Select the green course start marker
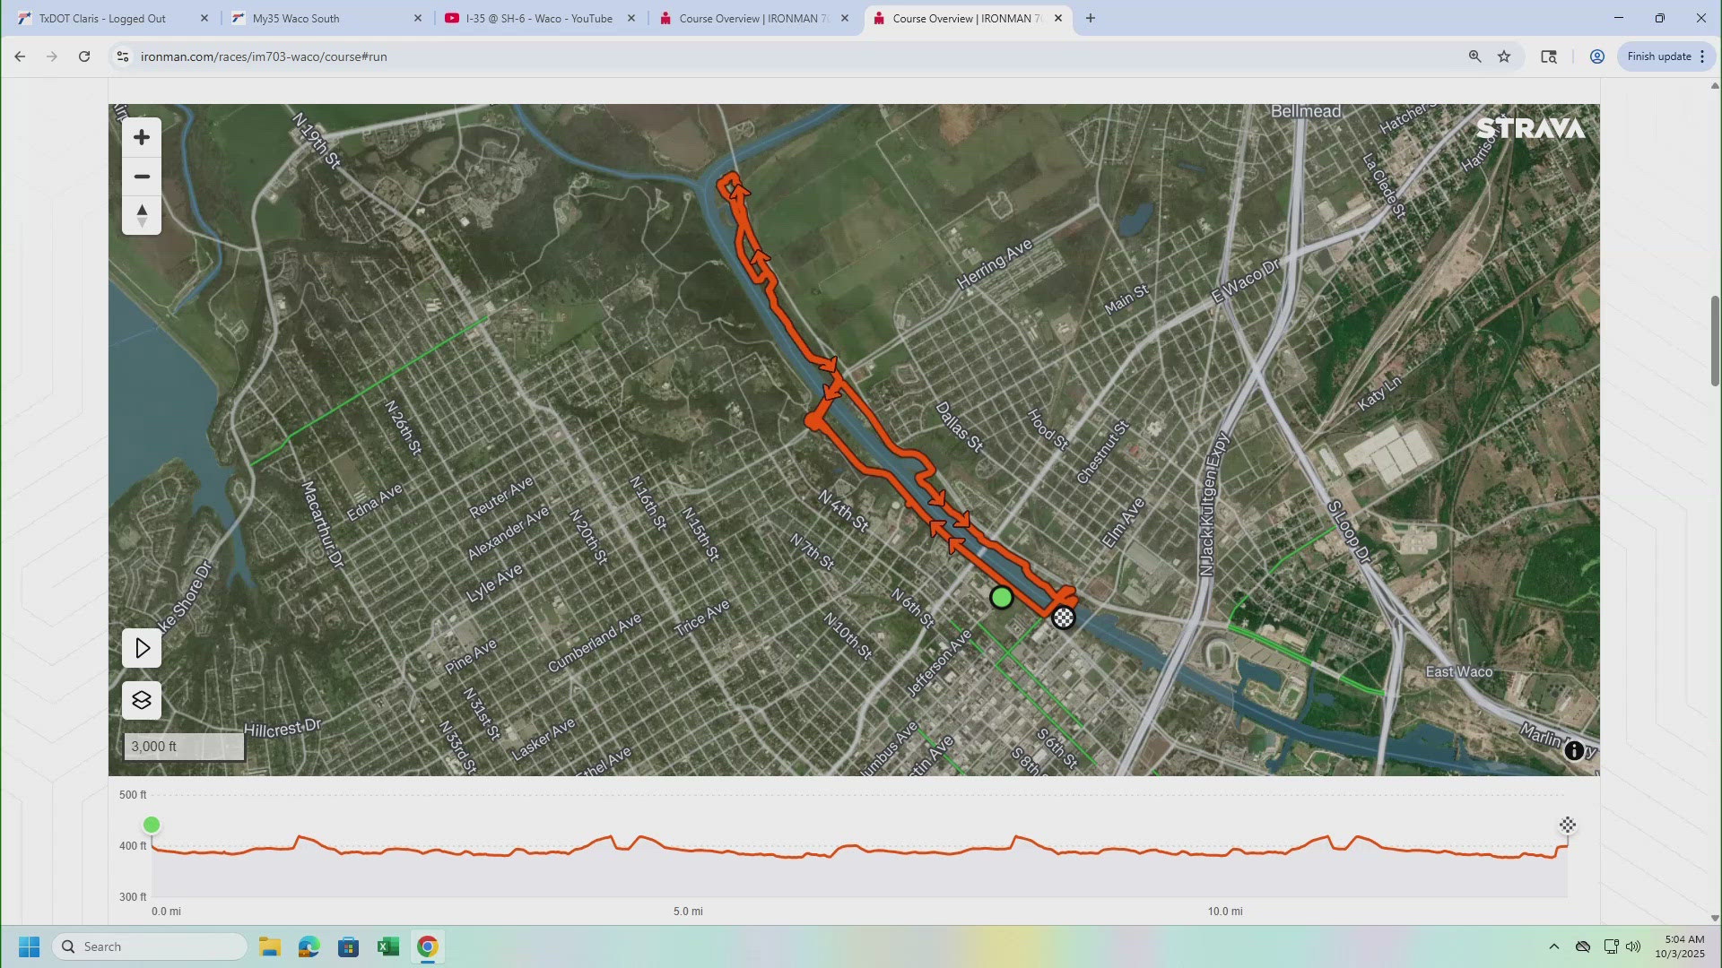Image resolution: width=1722 pixels, height=968 pixels. pyautogui.click(x=1002, y=597)
